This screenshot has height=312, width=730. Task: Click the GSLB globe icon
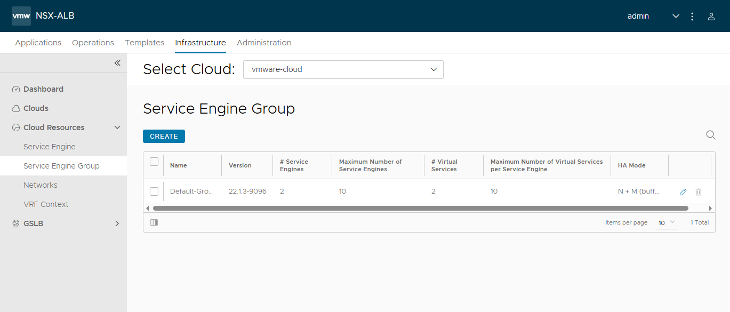point(16,223)
